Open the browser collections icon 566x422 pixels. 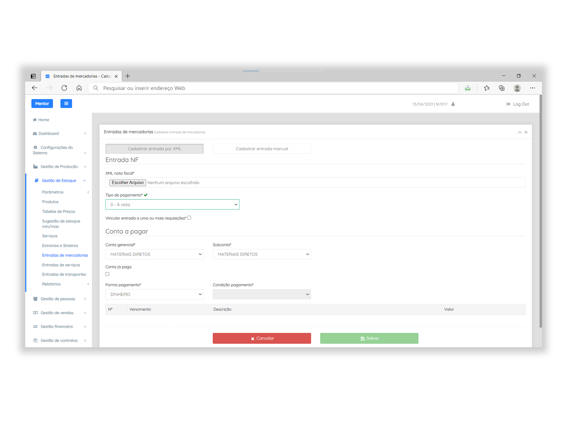(502, 88)
